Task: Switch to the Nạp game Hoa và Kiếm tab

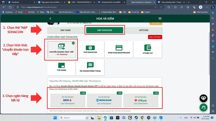Action: click(51, 2)
